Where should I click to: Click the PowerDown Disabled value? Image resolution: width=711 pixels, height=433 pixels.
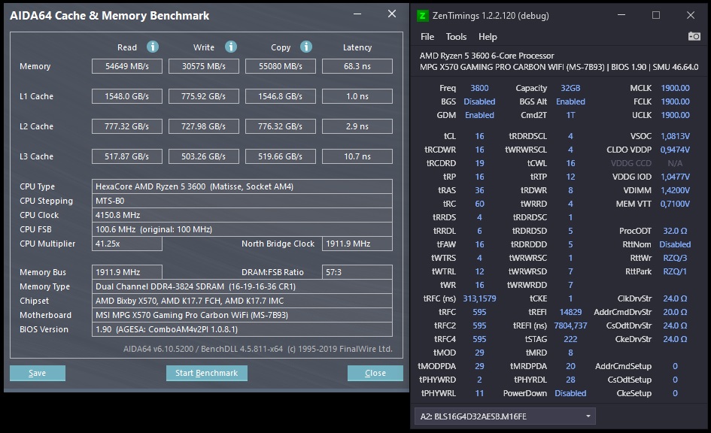coord(570,393)
